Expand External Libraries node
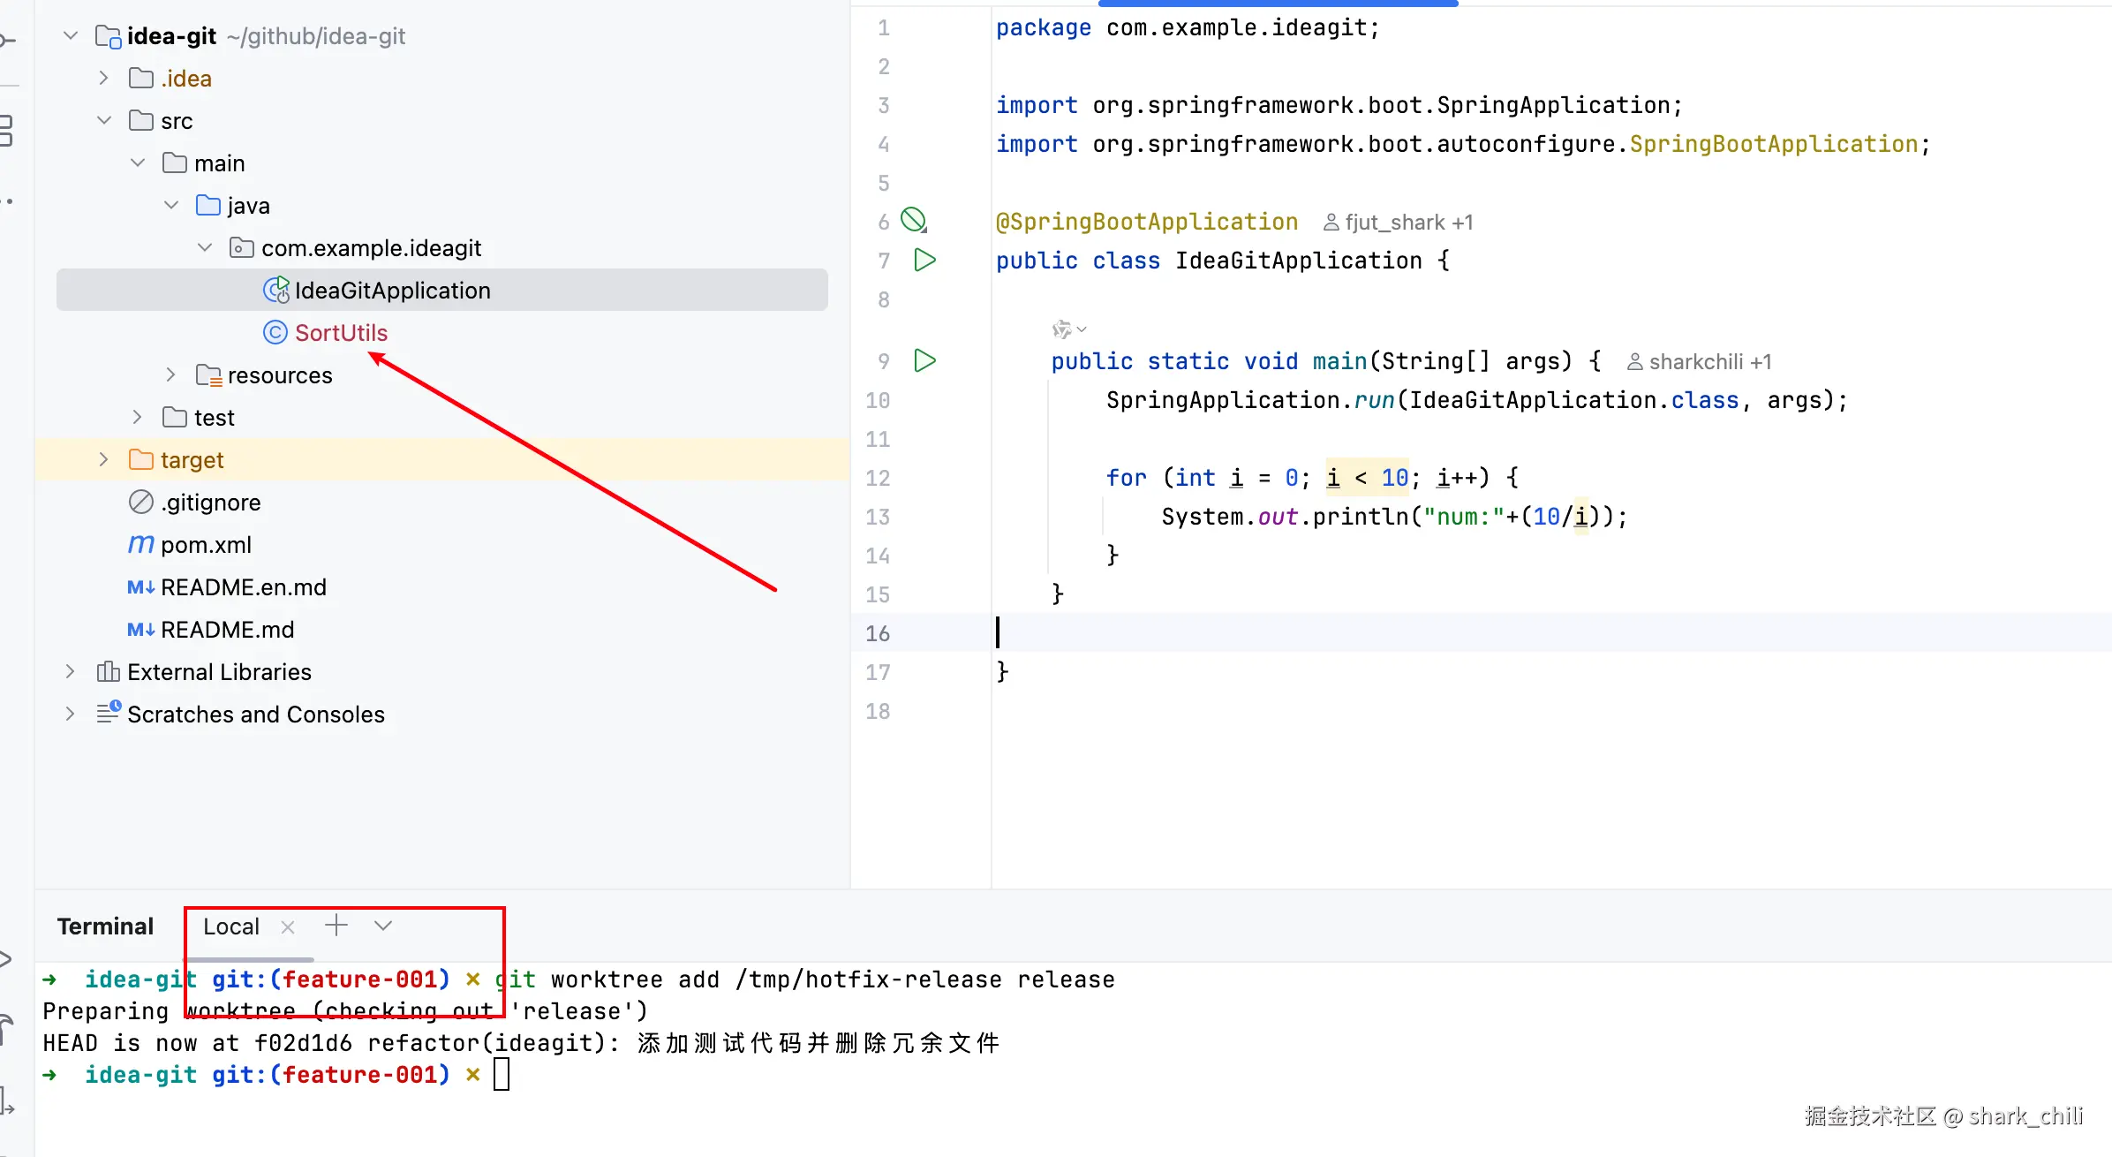The image size is (2112, 1157). tap(70, 672)
